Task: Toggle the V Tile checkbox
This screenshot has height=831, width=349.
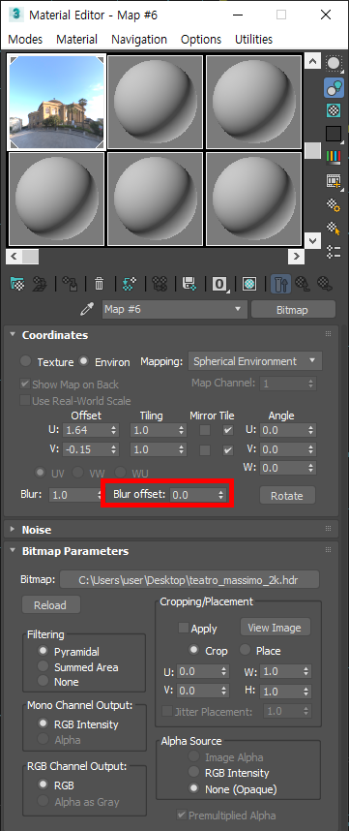Action: (228, 450)
